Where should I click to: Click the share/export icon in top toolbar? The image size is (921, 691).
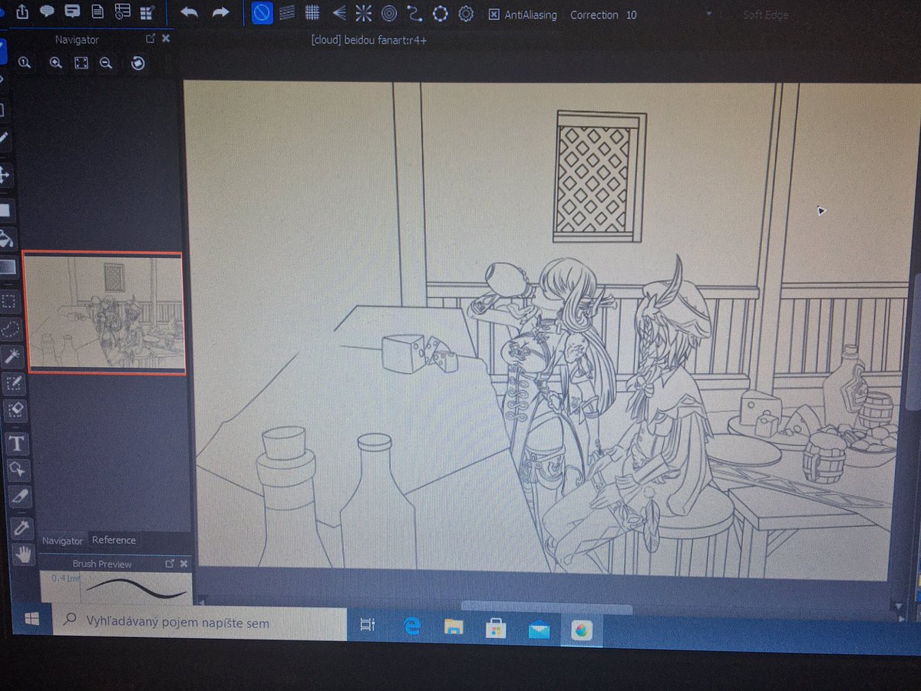point(21,11)
